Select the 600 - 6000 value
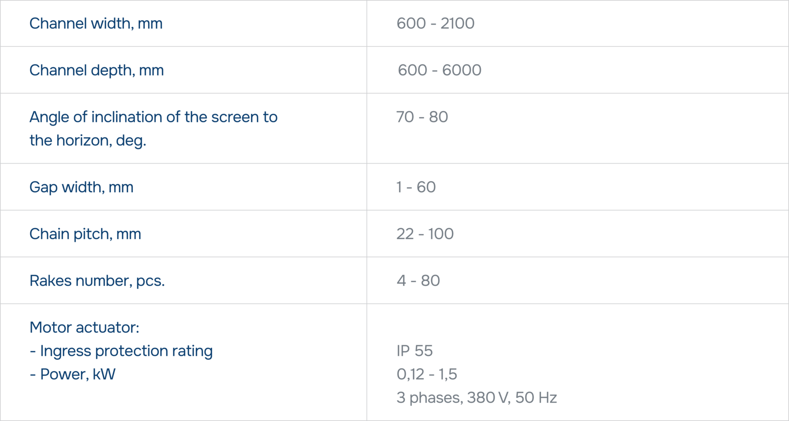The image size is (789, 421). click(439, 70)
